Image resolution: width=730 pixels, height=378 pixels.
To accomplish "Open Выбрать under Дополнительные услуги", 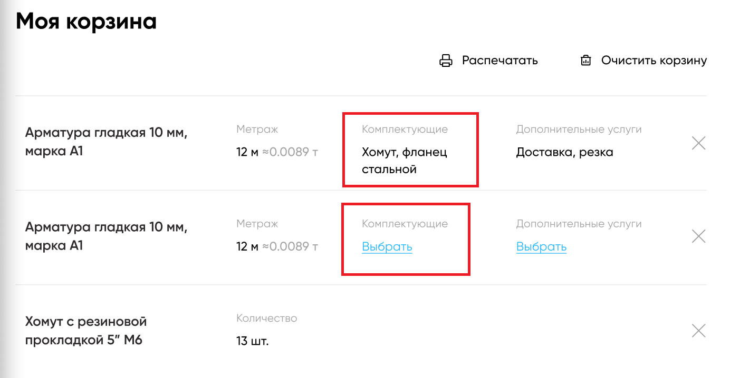I will (541, 247).
